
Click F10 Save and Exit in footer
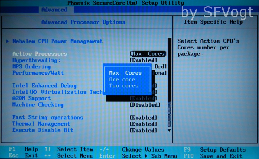213,156
